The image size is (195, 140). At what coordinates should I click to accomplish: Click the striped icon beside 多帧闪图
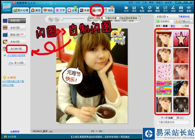[5, 28]
